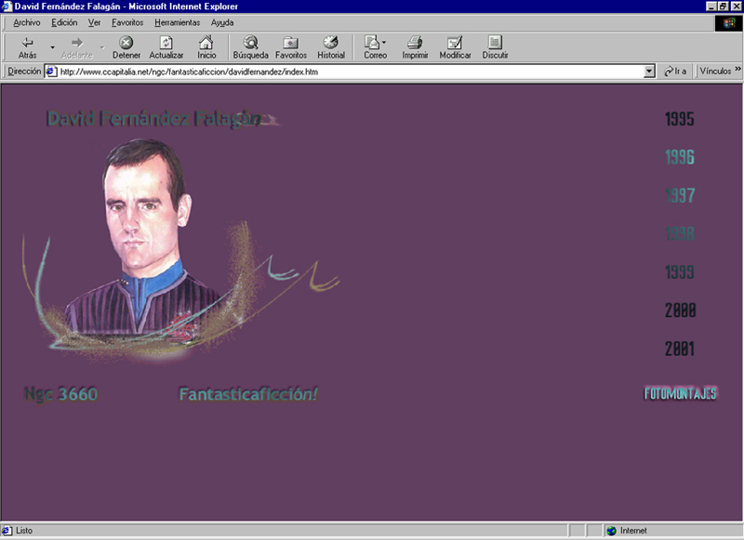Open the Historial panel

click(x=331, y=47)
